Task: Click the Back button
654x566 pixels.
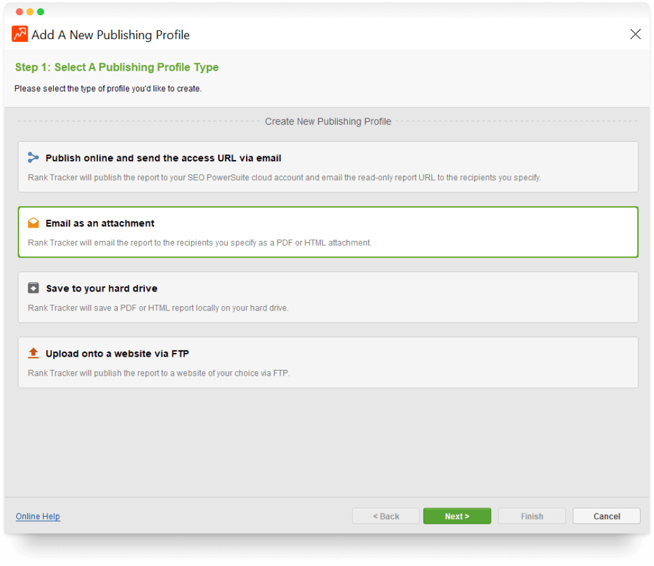Action: 386,516
